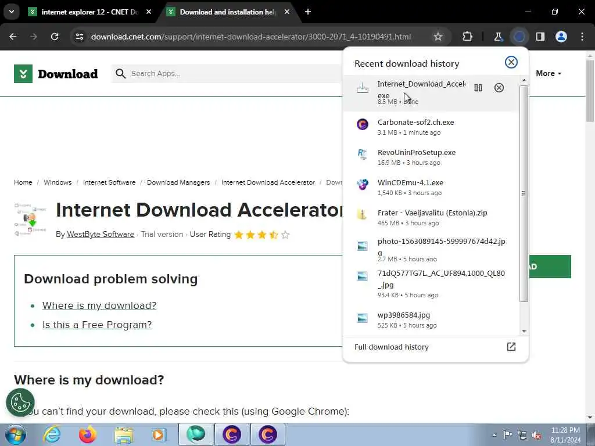Click Full download history external-link icon
Screen dimensions: 595x446
pyautogui.click(x=511, y=347)
